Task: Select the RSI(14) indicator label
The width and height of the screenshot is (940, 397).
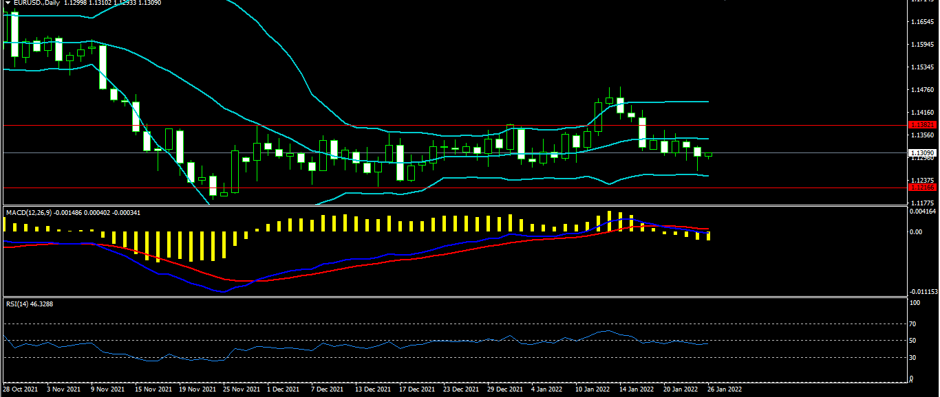Action: click(x=17, y=303)
